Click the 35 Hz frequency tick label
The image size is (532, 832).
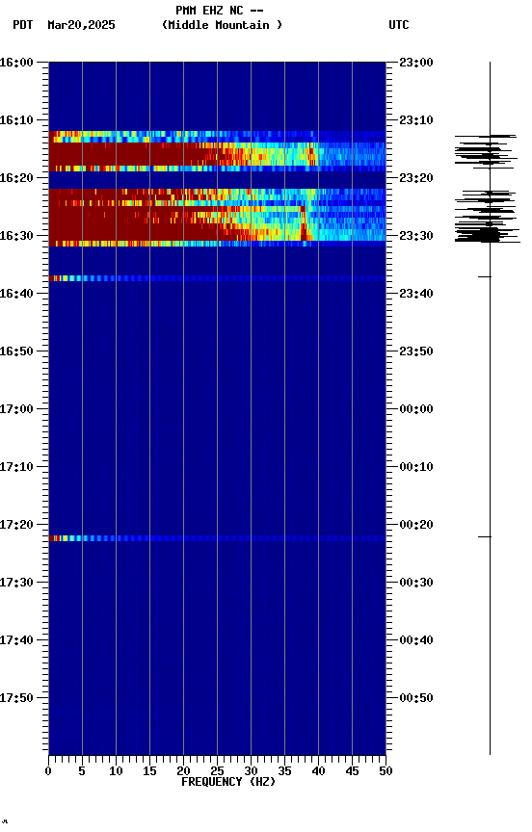click(284, 771)
